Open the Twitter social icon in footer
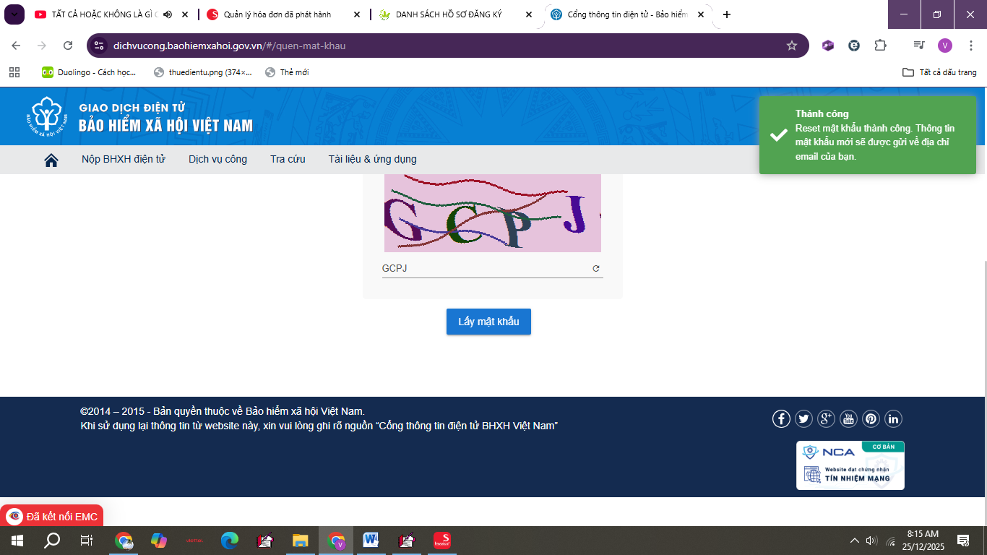This screenshot has height=555, width=987. [803, 418]
